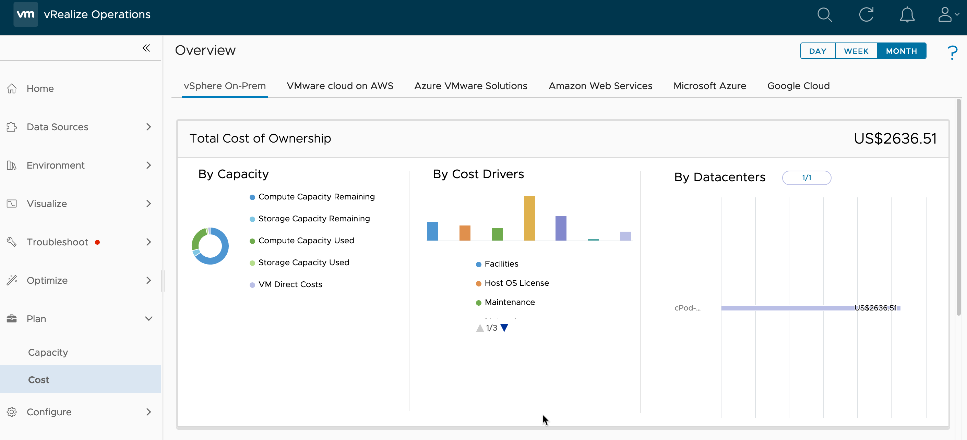Expand the Troubleshoot menu chevron
The width and height of the screenshot is (967, 440).
[x=149, y=242]
